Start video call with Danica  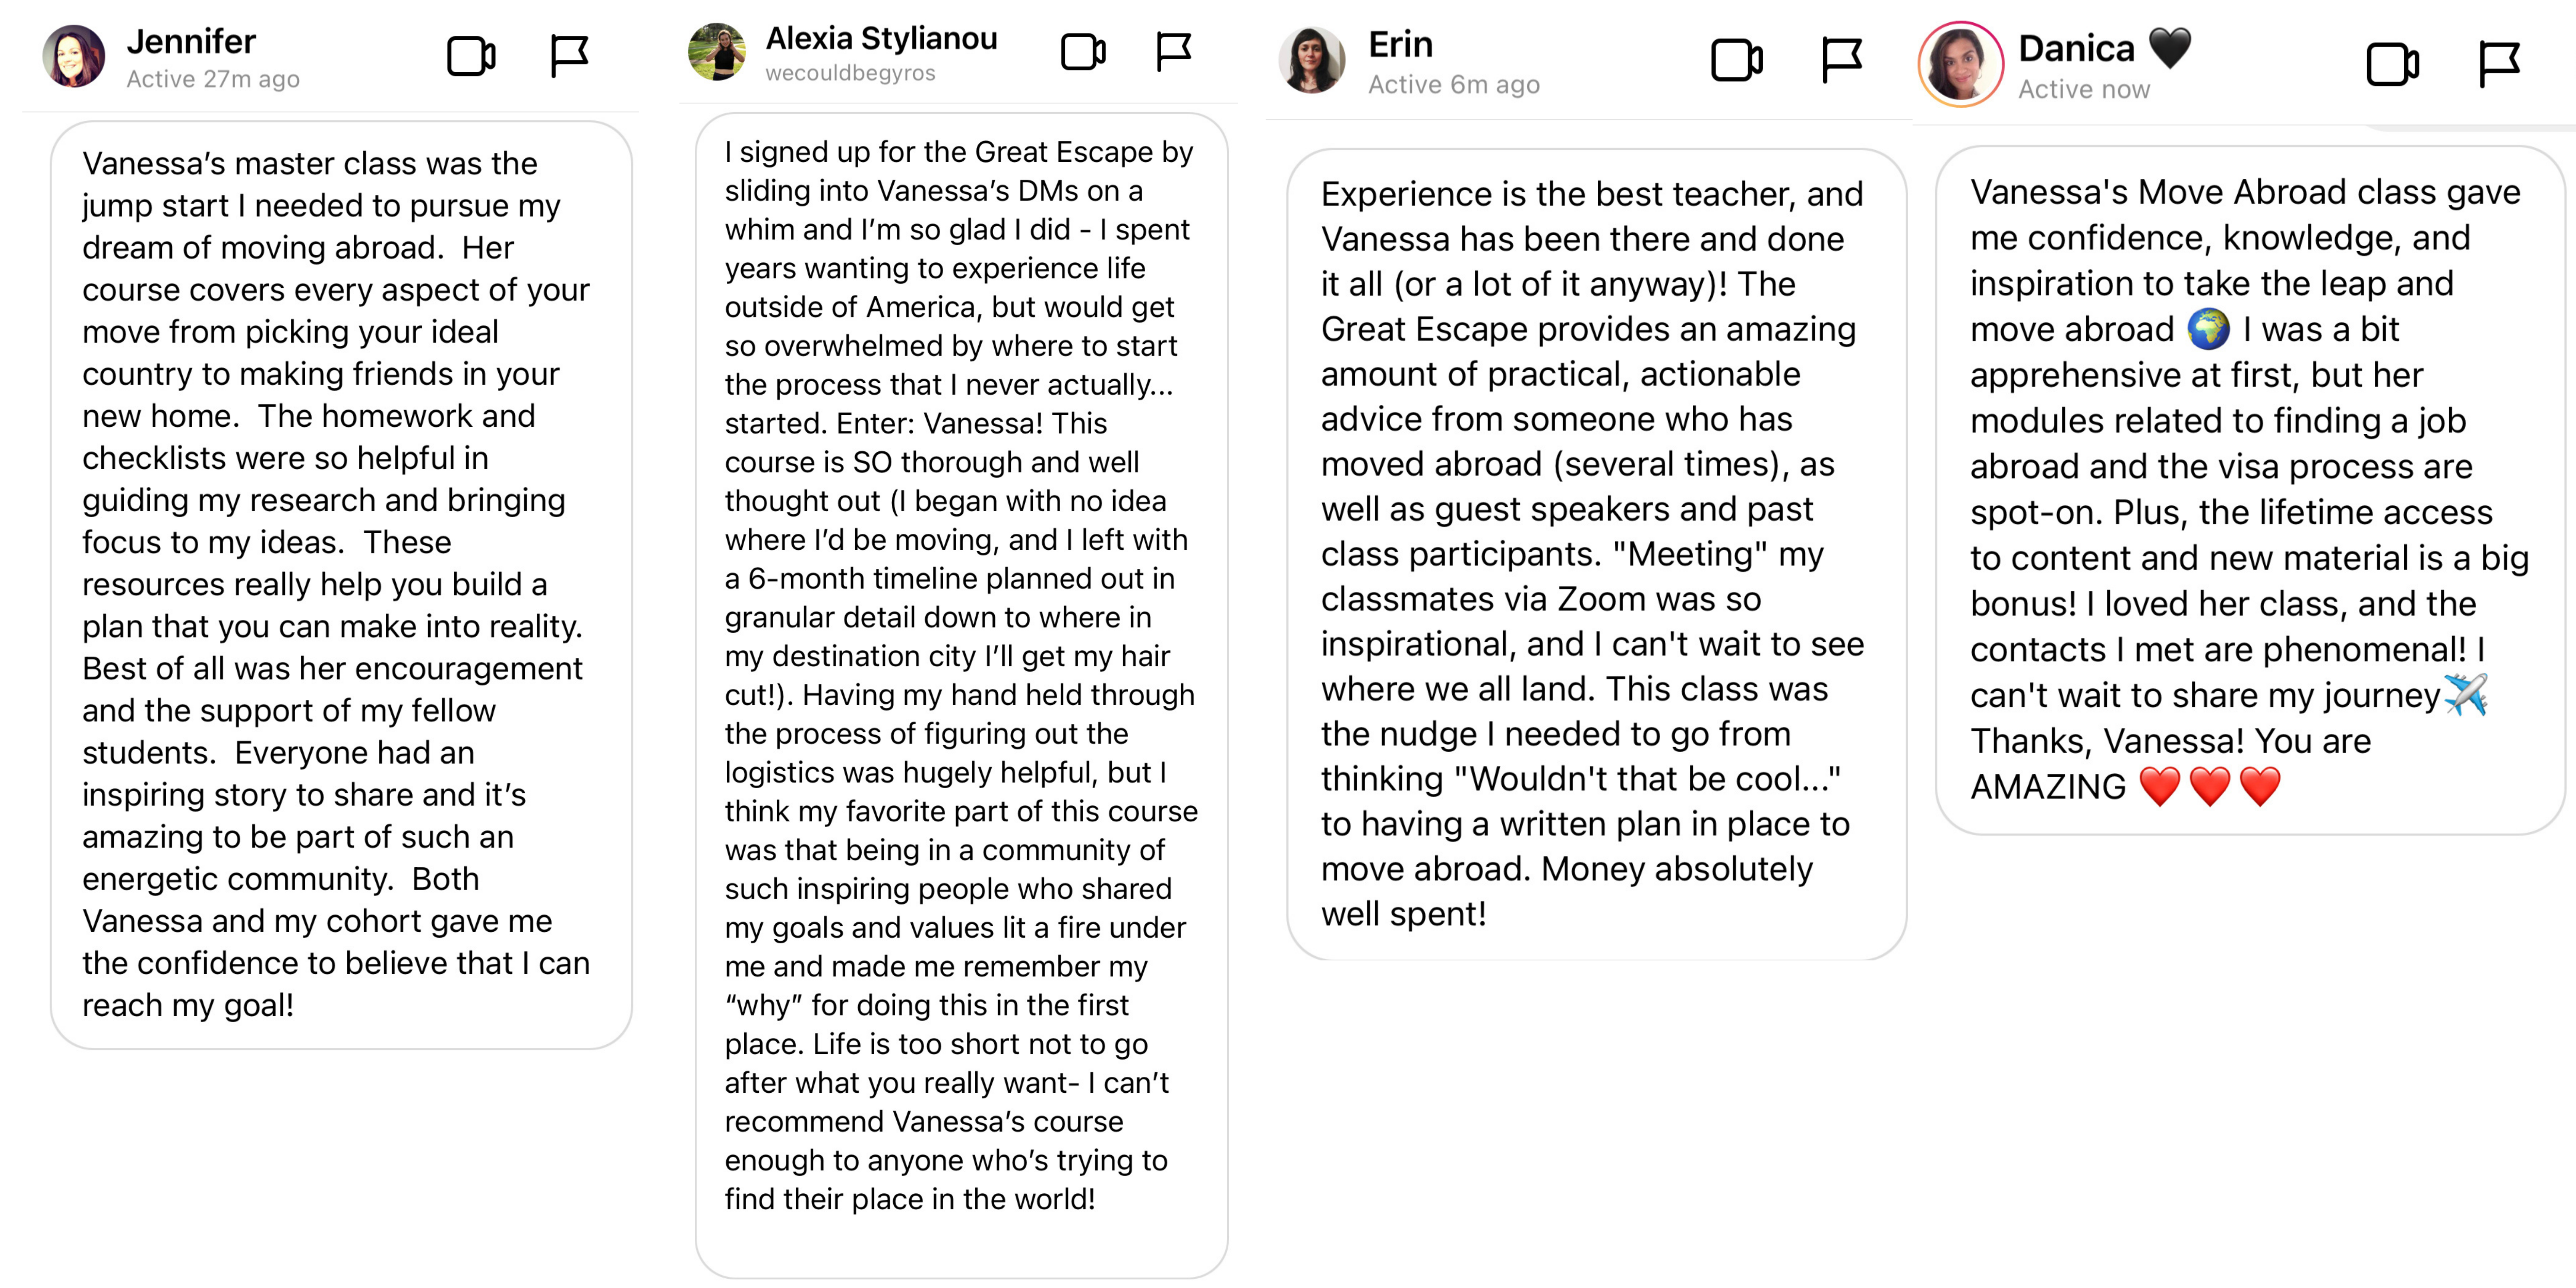point(2393,65)
